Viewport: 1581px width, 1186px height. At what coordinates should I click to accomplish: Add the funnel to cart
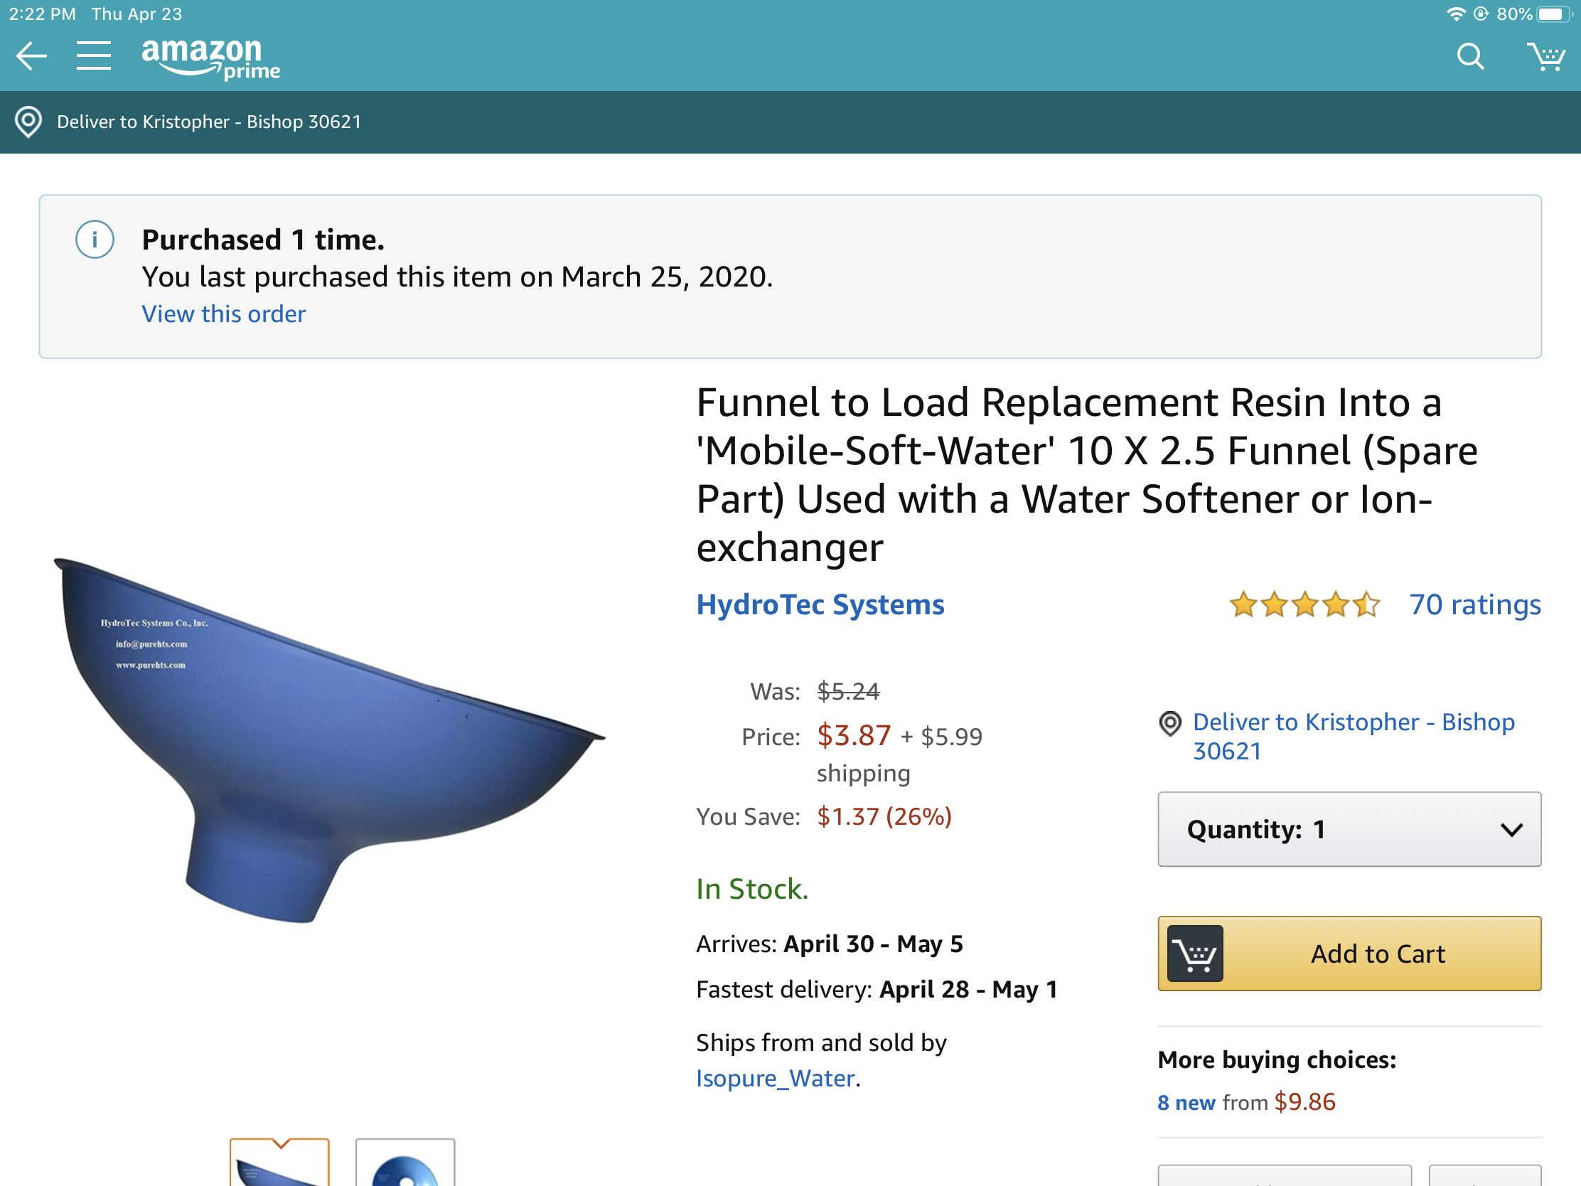coord(1349,953)
